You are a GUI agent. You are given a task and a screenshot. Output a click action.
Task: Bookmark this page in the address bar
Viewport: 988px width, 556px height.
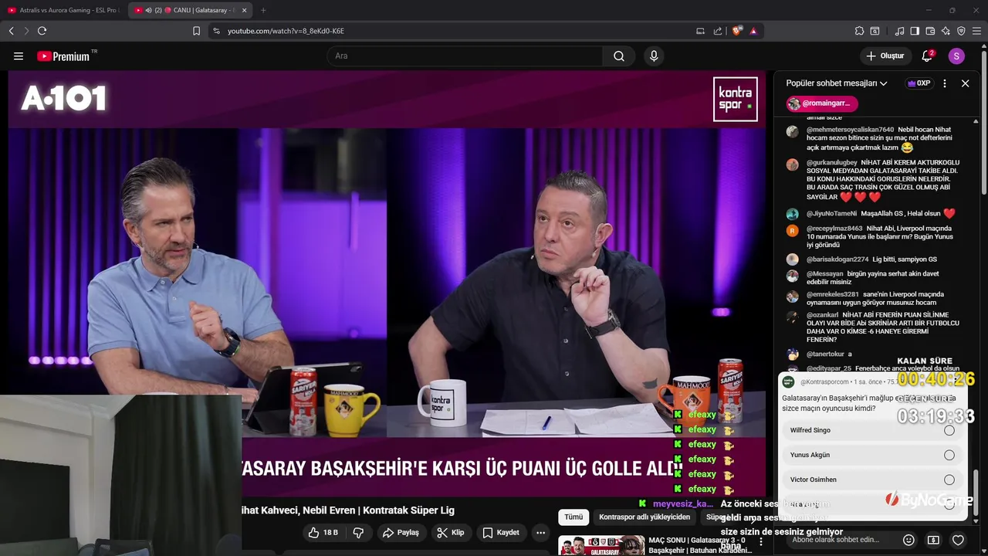coord(196,31)
